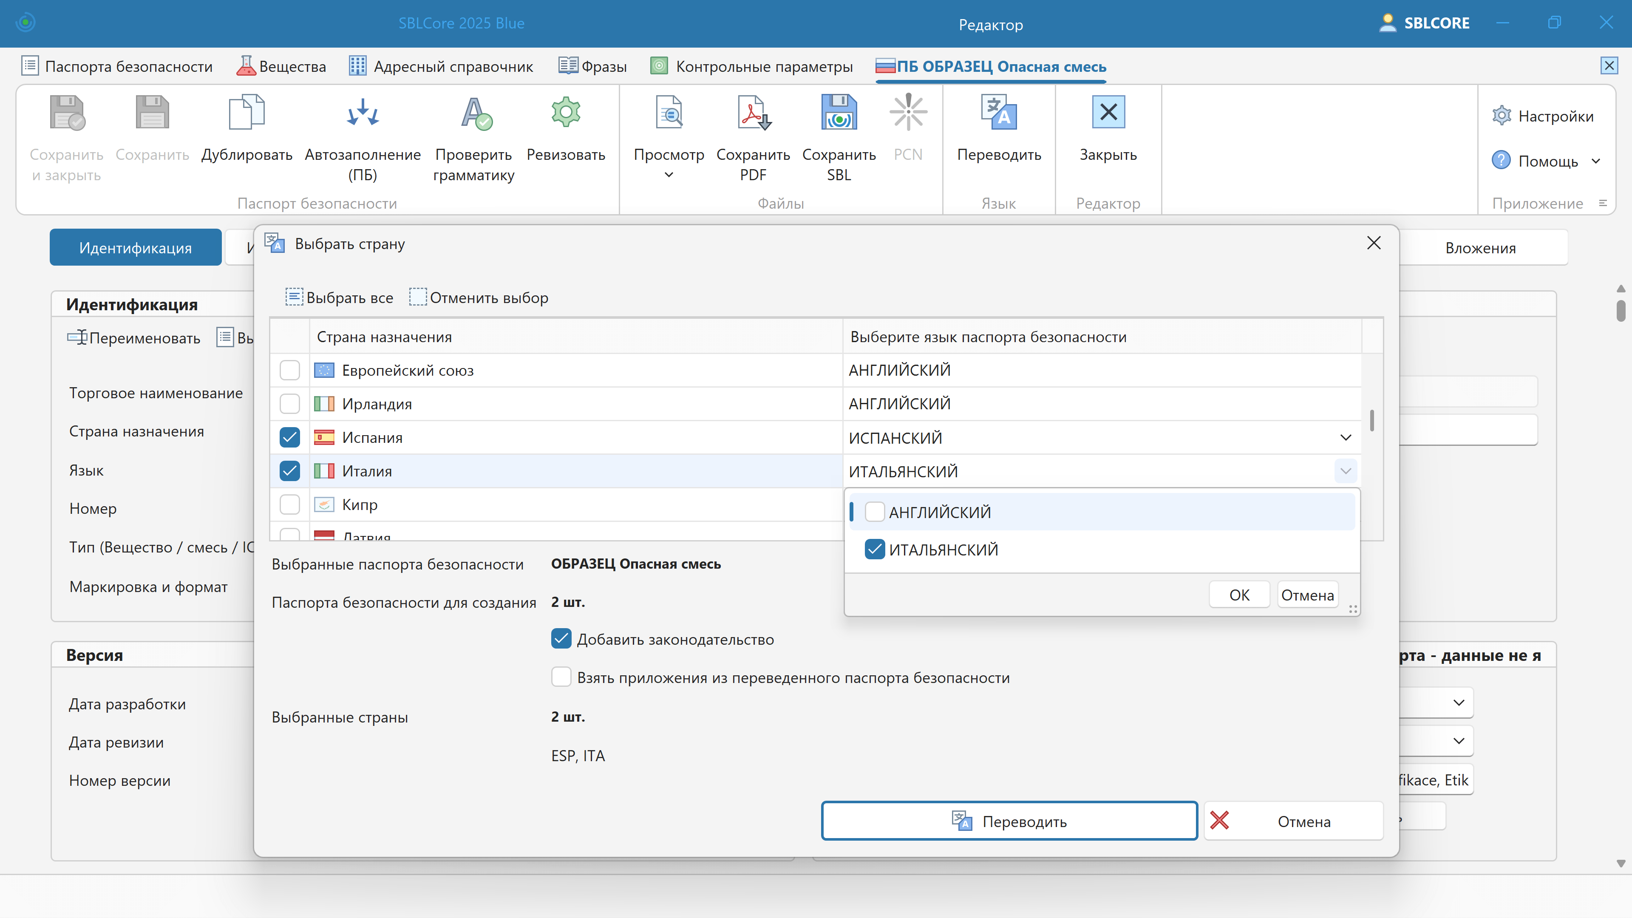Viewport: 1632px width, 918px height.
Task: Click Сохранить PDF icon
Action: pos(753,113)
